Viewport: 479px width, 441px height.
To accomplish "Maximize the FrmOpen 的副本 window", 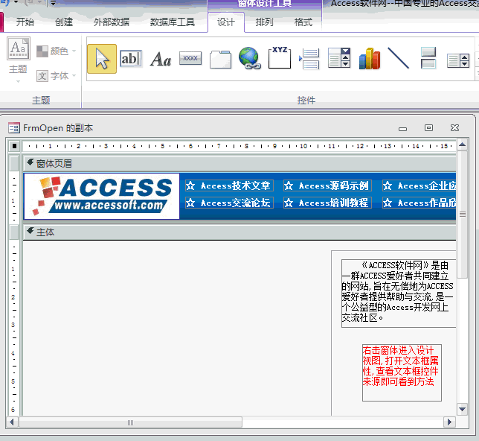I will pos(428,127).
